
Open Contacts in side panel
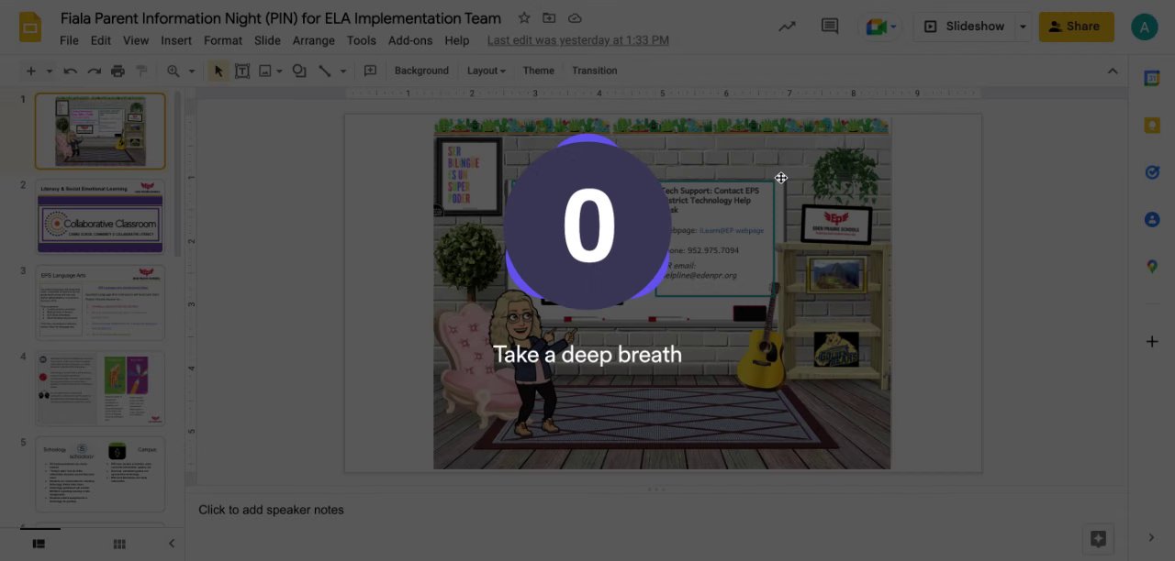(1152, 219)
